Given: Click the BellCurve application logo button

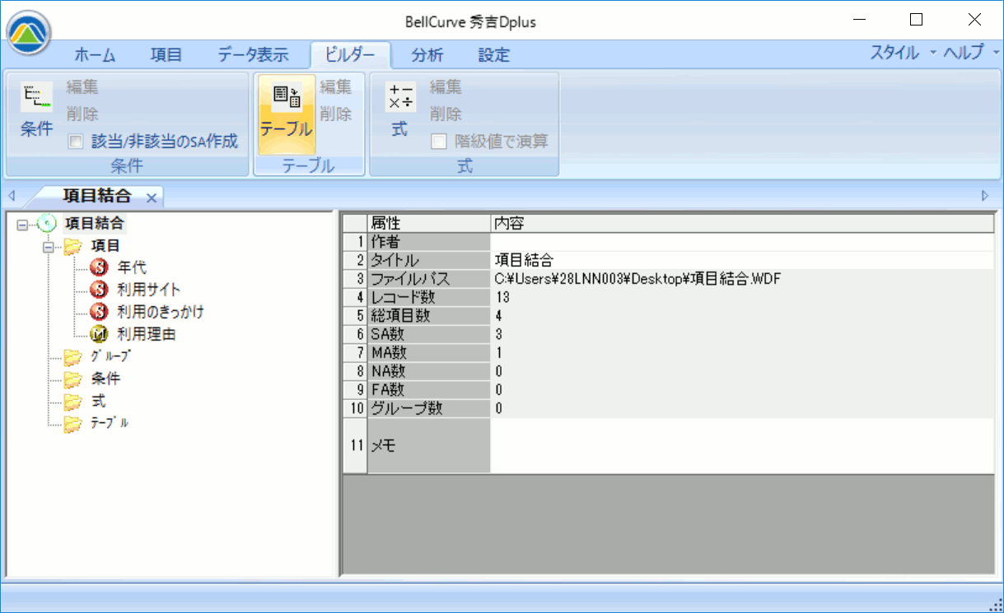Looking at the screenshot, I should [x=29, y=31].
